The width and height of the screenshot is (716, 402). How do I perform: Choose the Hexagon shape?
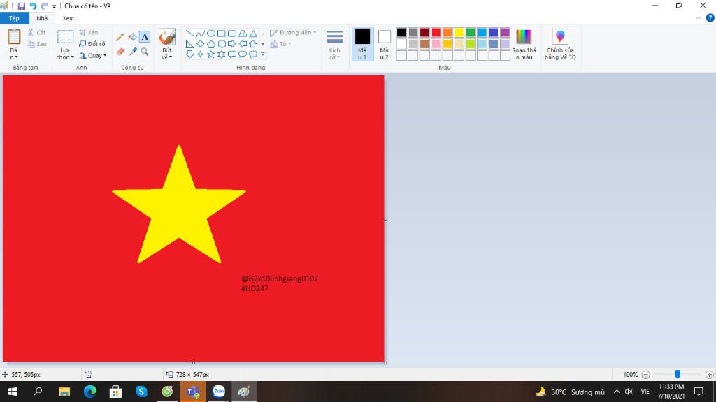[x=222, y=44]
